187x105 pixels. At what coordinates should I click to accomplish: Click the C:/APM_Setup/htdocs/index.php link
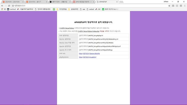89,31
